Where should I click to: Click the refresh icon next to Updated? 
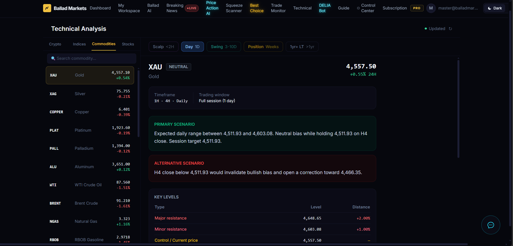coord(450,29)
